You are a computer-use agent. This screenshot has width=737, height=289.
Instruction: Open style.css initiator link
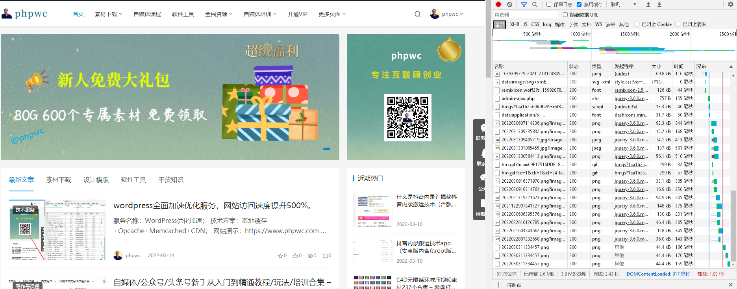pyautogui.click(x=631, y=82)
